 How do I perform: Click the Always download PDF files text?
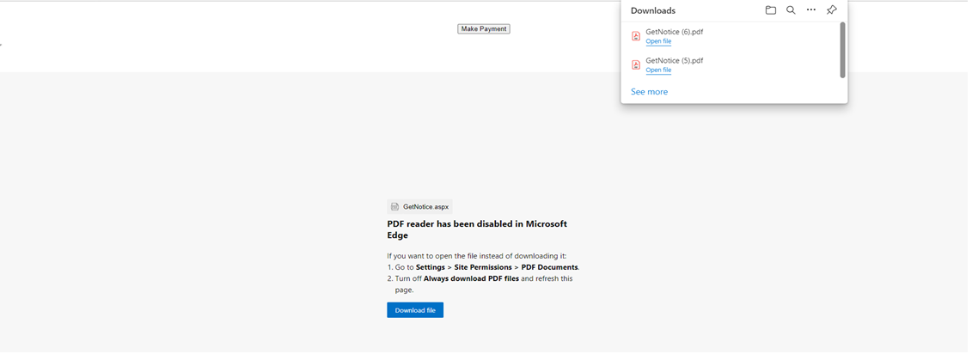coord(471,278)
